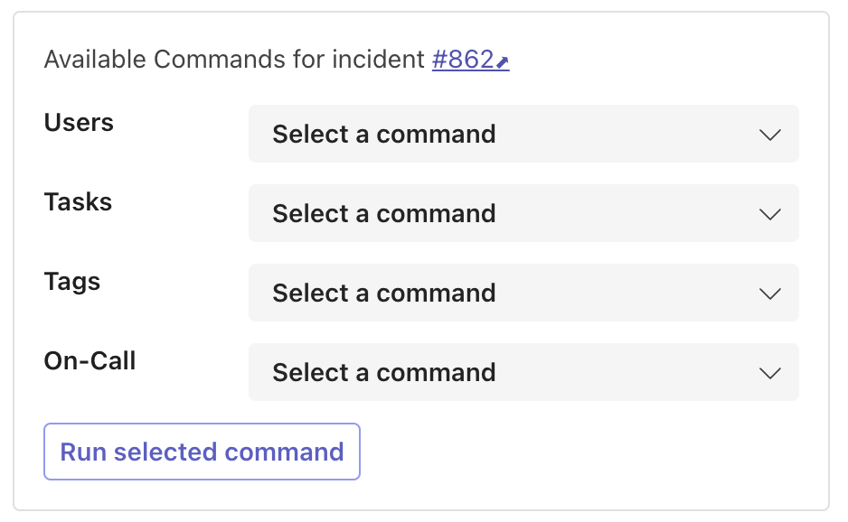Image resolution: width=848 pixels, height=522 pixels.
Task: Click 'Select a command' text in Users row
Action: coord(384,134)
